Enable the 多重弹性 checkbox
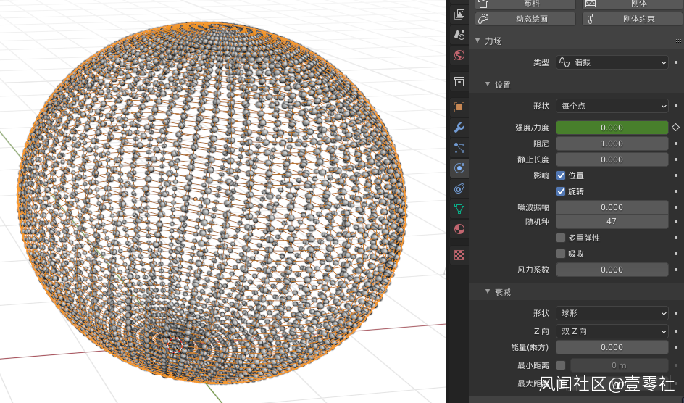This screenshot has width=684, height=403. coord(561,238)
